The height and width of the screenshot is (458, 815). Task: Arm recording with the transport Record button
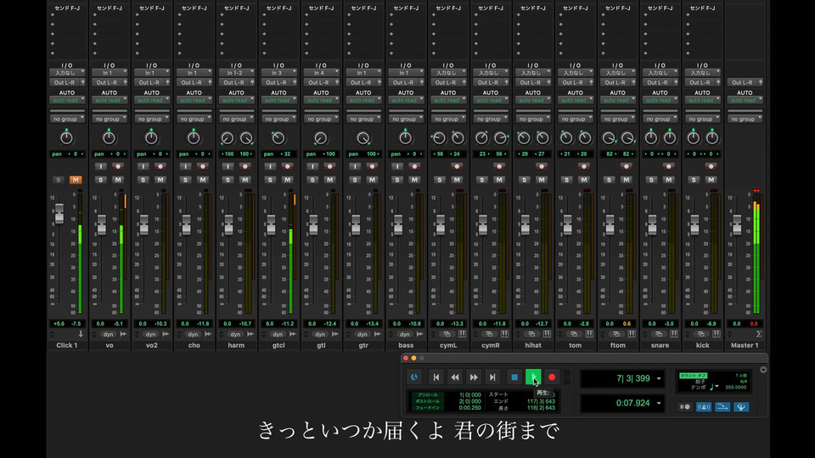pyautogui.click(x=552, y=377)
